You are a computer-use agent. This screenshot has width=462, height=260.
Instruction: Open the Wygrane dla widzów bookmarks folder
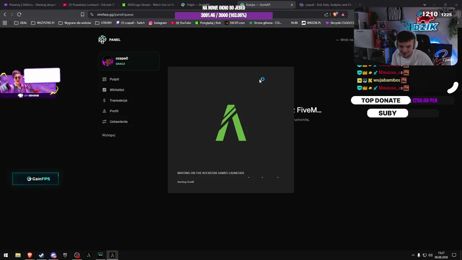tap(75, 23)
